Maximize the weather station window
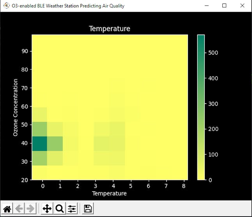 tap(224, 5)
